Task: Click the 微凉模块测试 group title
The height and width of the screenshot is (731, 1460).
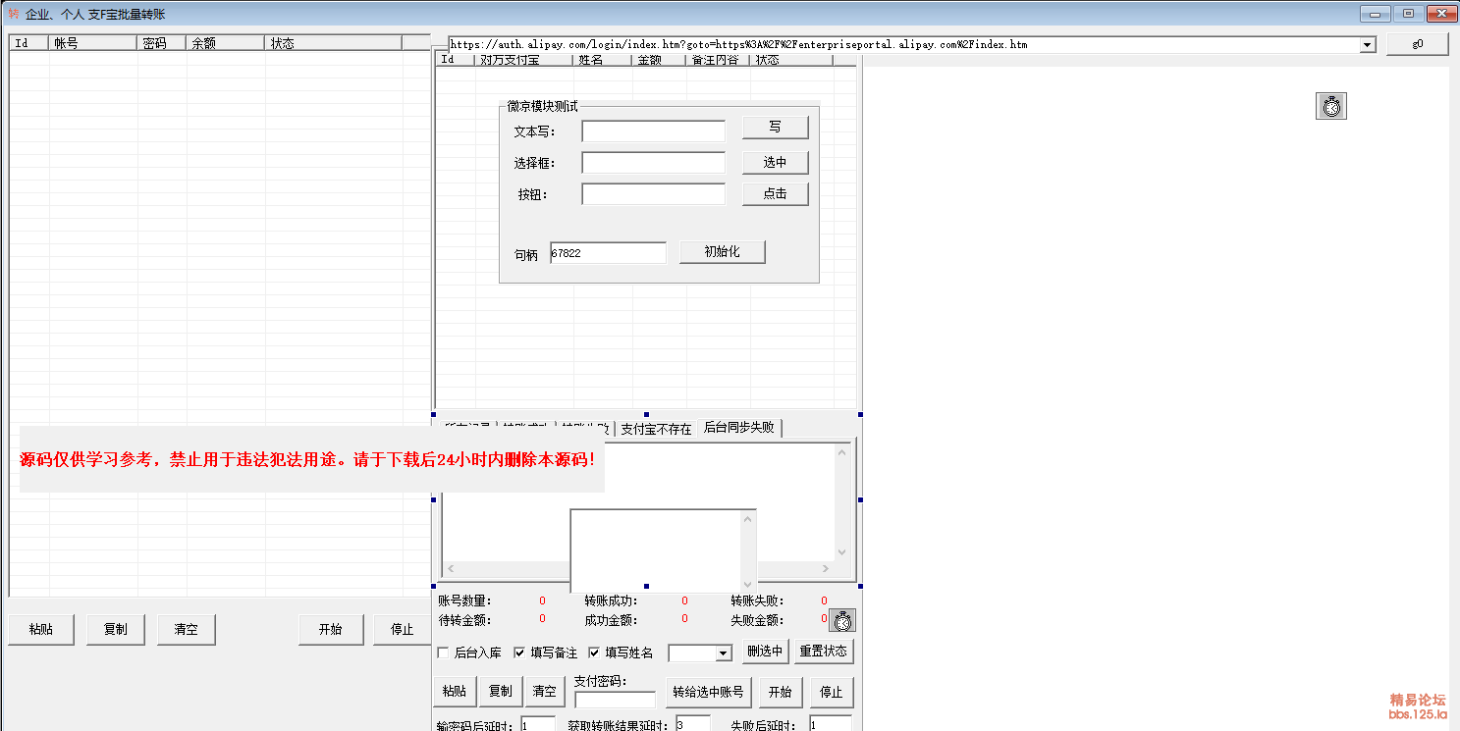Action: click(x=543, y=106)
